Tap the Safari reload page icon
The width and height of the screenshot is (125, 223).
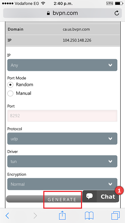(117, 13)
